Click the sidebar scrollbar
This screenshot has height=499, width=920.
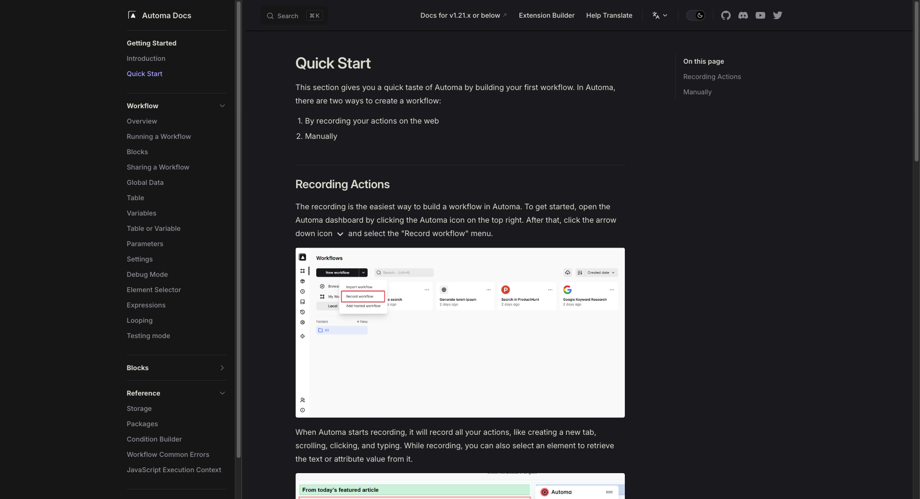pos(238,230)
